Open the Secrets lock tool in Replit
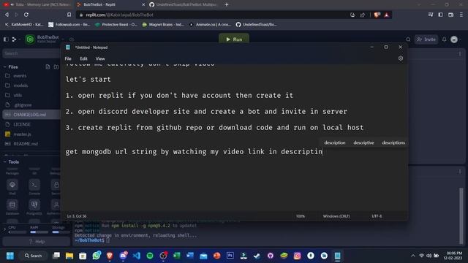 (56, 185)
